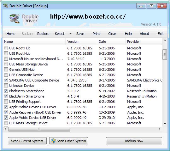Check the USB Composite Device checkbox

point(6,75)
